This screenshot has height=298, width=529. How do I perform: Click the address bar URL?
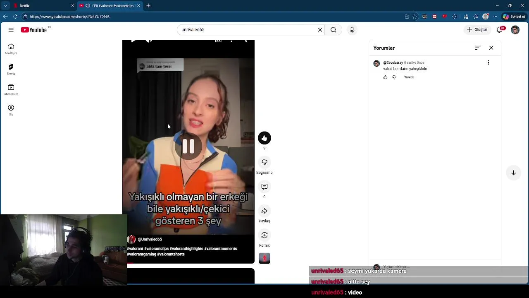(69, 17)
